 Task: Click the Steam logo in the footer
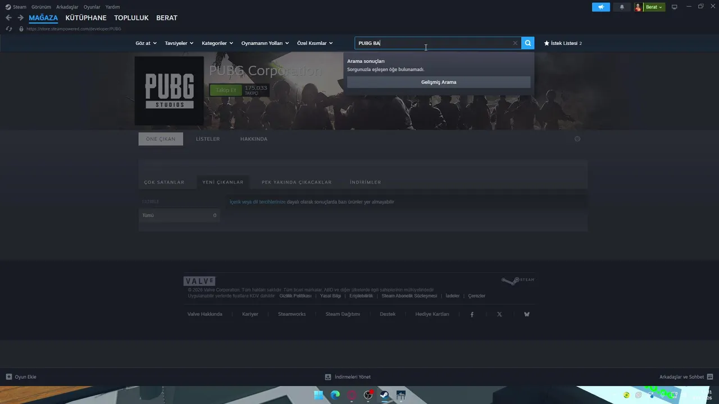point(518,280)
